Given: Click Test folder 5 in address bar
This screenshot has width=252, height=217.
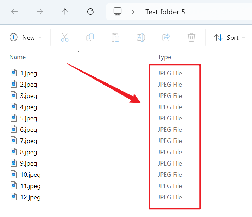Looking at the screenshot, I should click(165, 12).
